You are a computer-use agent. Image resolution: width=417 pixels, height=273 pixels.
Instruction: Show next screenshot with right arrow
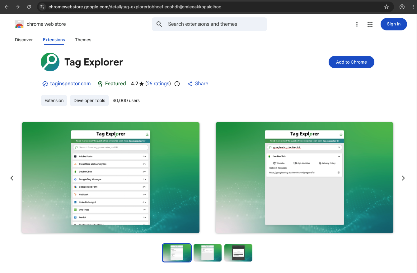coord(403,178)
